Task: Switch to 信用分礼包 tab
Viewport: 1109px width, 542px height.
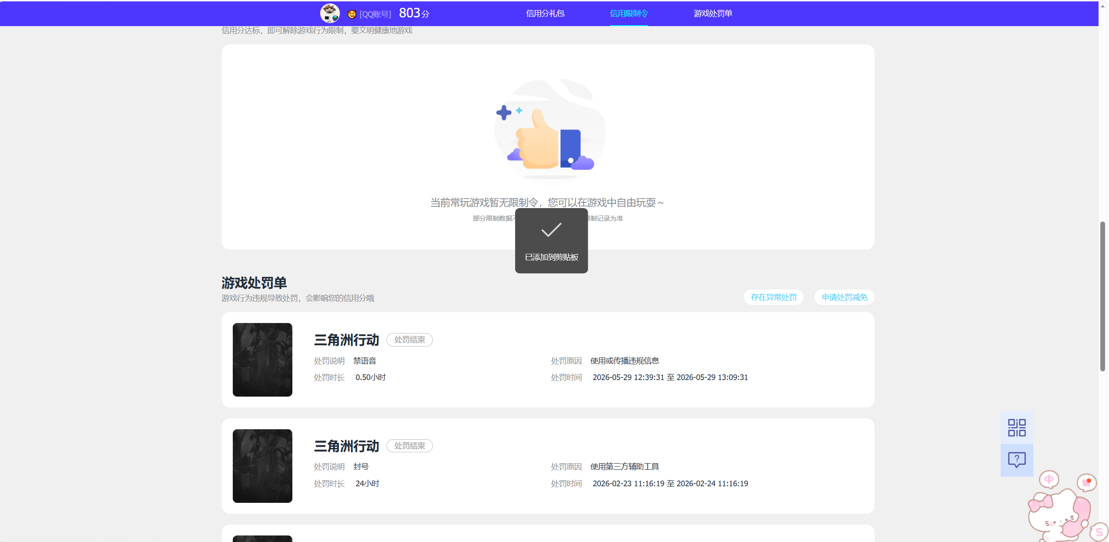Action: pyautogui.click(x=545, y=13)
